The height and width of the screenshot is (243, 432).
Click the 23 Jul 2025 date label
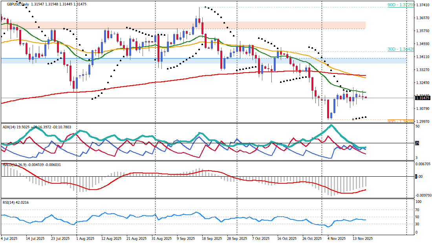(60, 239)
